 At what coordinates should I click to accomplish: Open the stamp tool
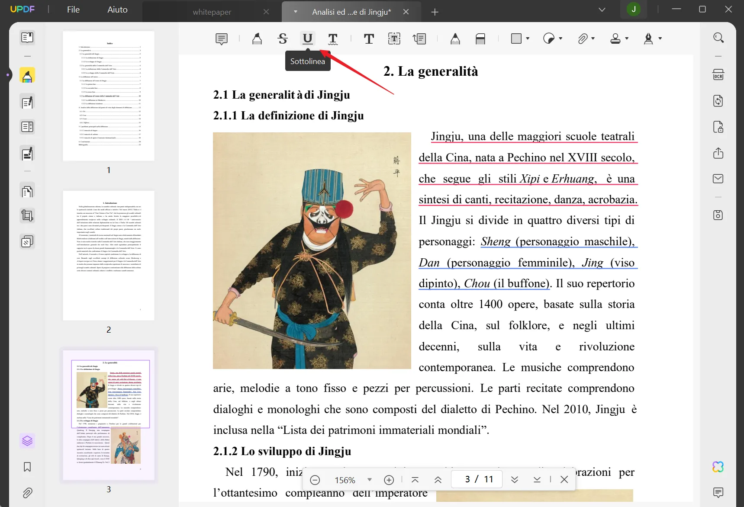[x=615, y=39]
